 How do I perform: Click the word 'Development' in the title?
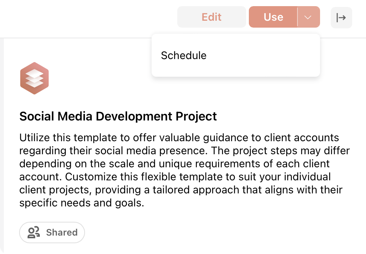134,116
